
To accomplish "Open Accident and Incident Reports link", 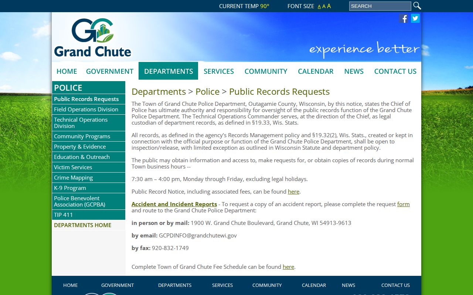I will [174, 204].
